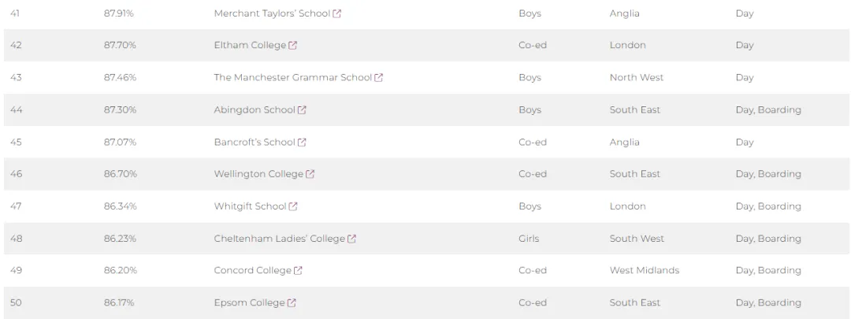Image resolution: width=851 pixels, height=319 pixels.
Task: Click external link icon next to Whitgift School
Action: point(293,206)
